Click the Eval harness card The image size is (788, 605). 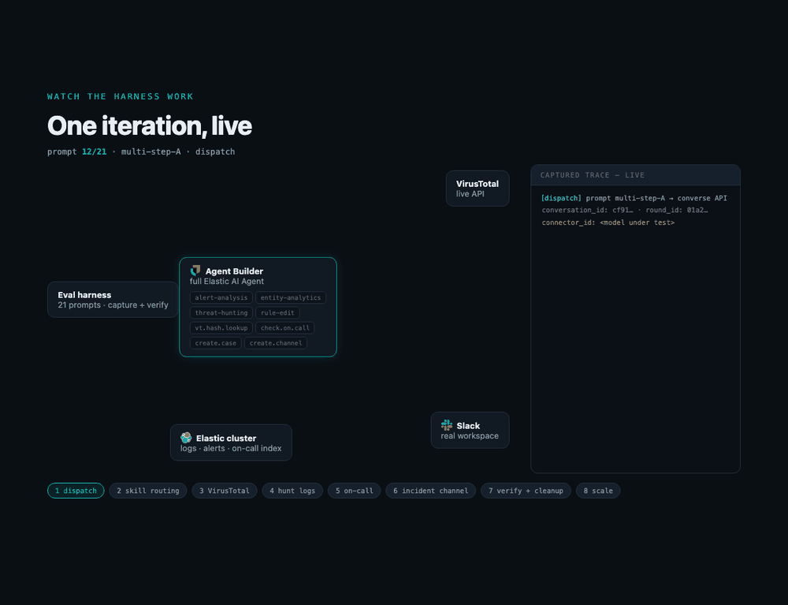tap(113, 300)
